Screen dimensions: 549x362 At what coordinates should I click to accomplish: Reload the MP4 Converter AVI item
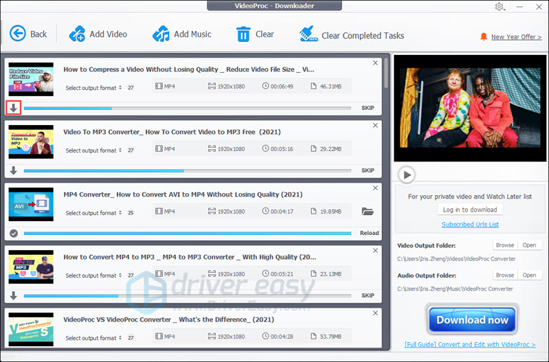pos(369,233)
